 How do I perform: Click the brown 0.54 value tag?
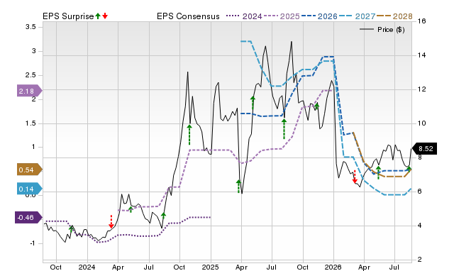[x=30, y=170]
